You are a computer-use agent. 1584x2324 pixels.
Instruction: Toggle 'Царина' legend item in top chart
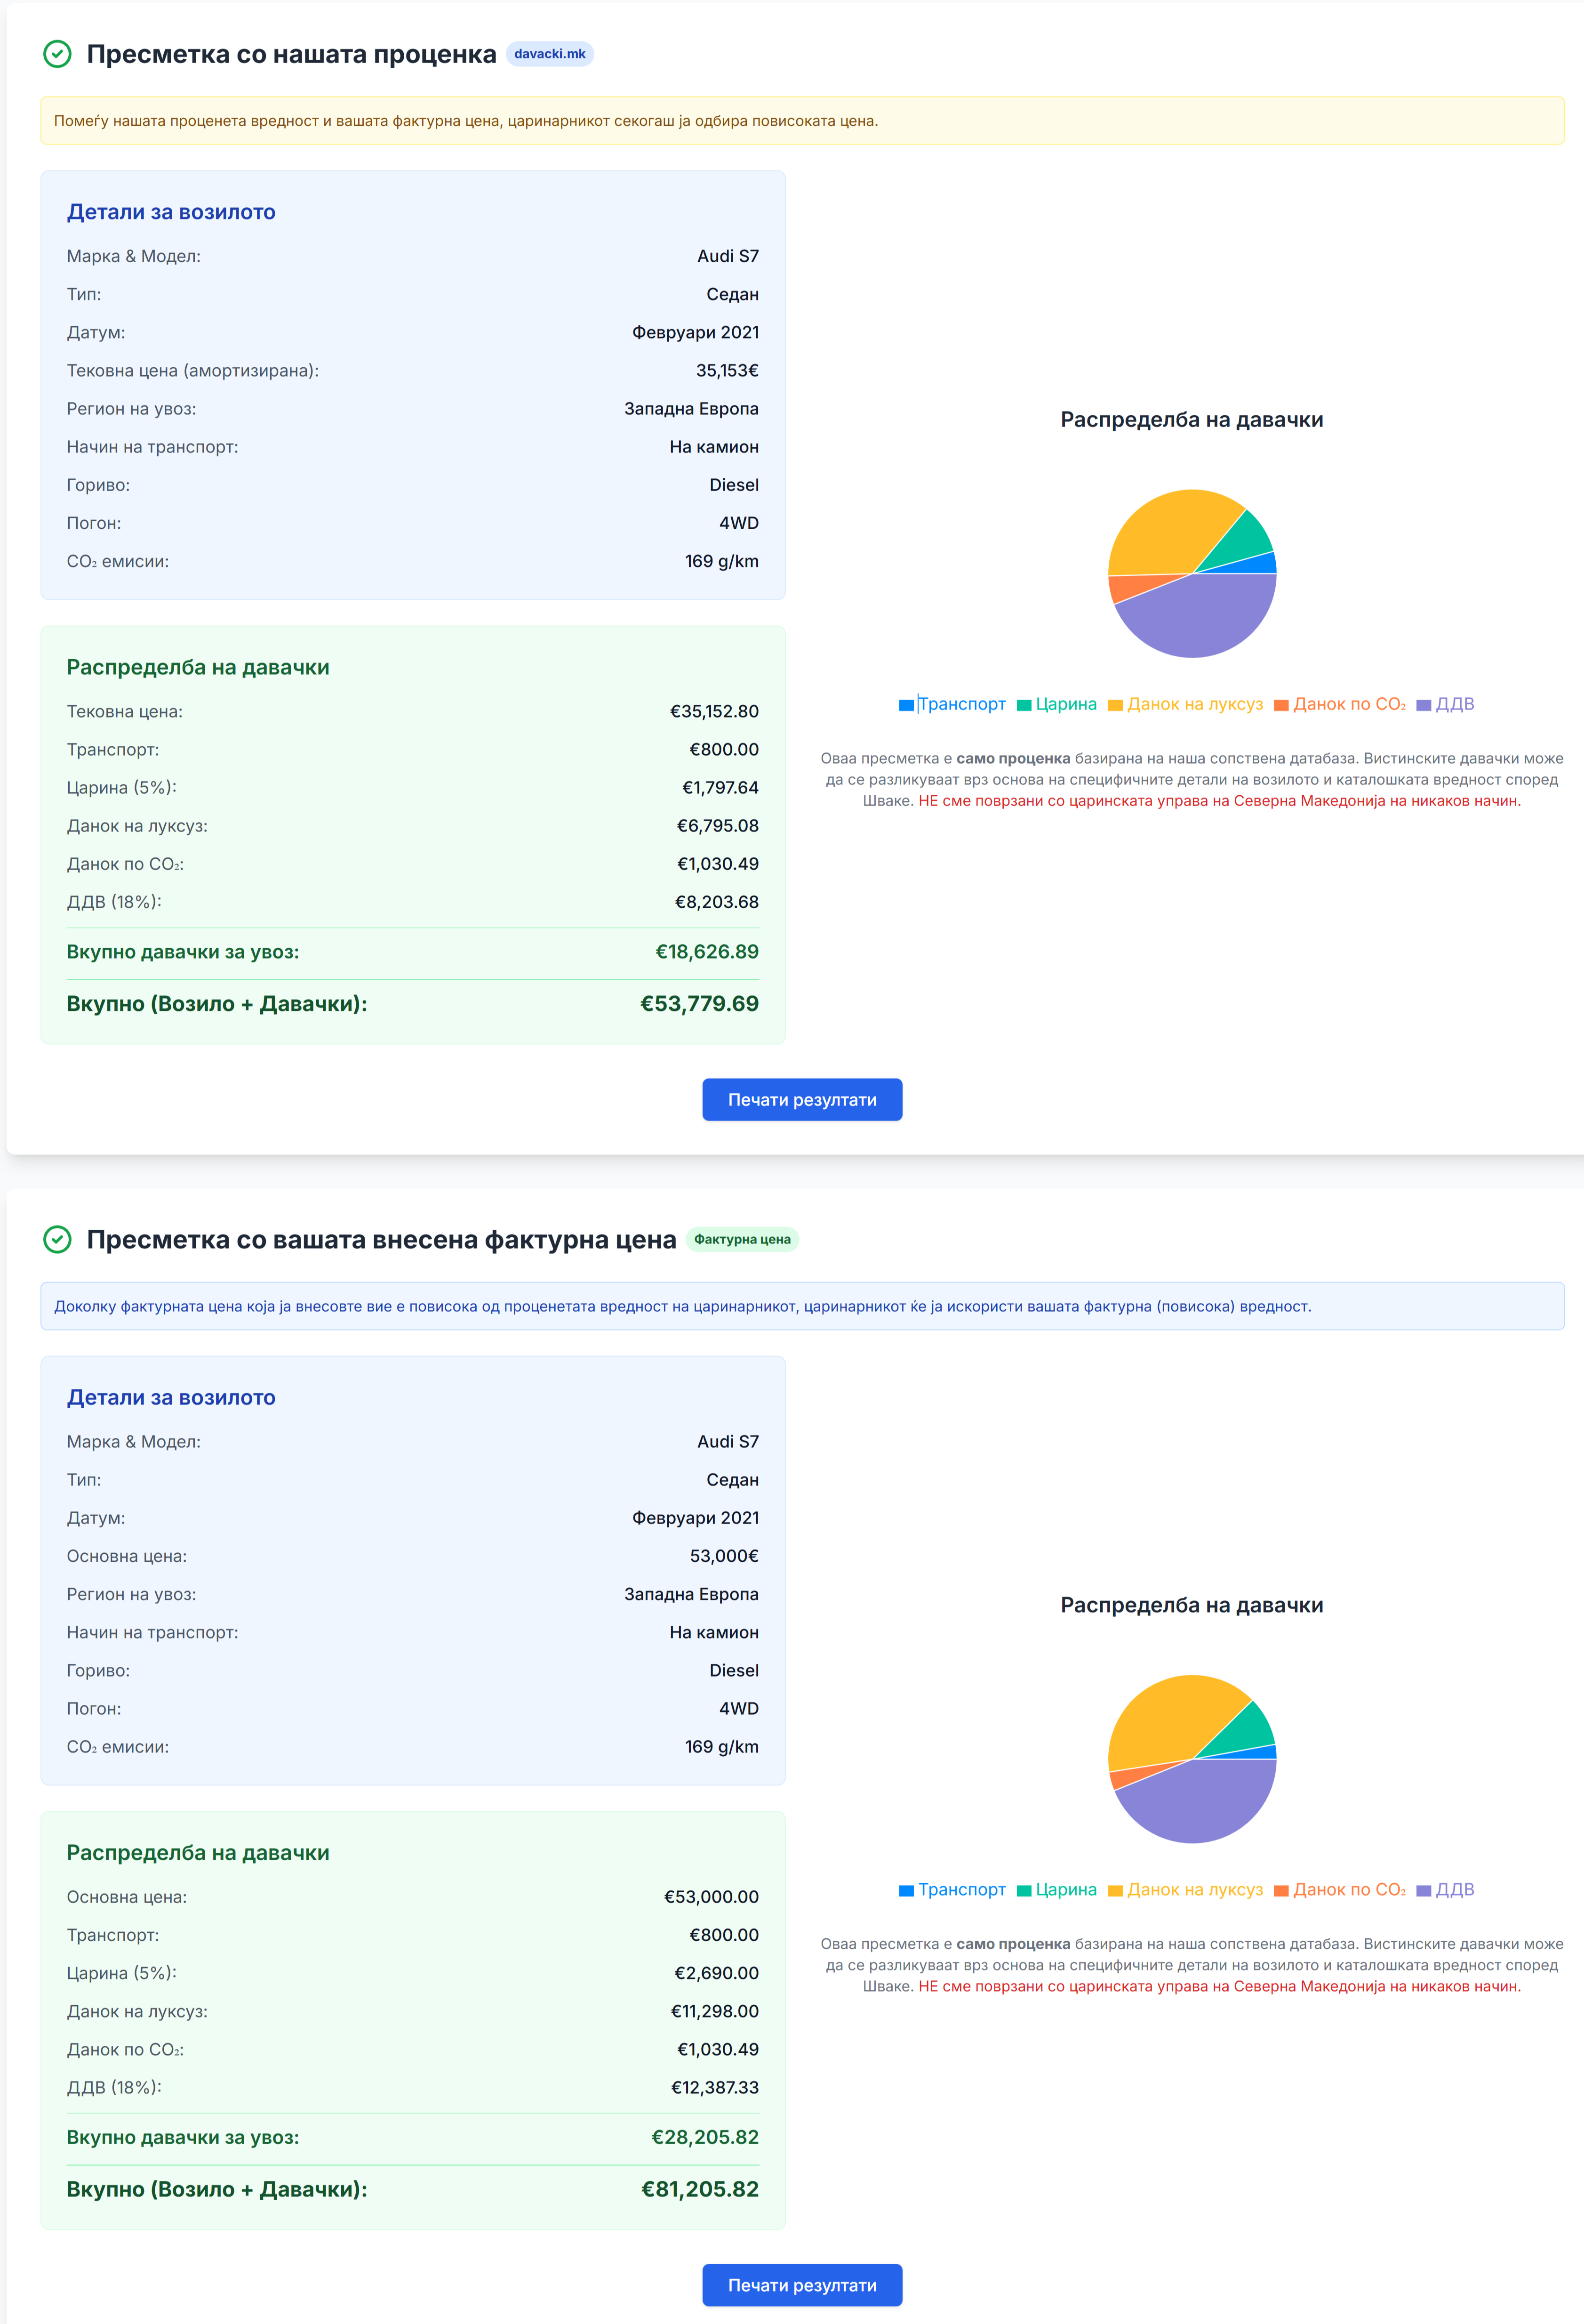(x=1057, y=704)
